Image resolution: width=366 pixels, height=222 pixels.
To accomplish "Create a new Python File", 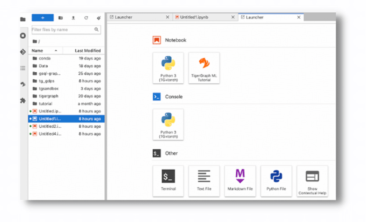I will click(x=276, y=181).
